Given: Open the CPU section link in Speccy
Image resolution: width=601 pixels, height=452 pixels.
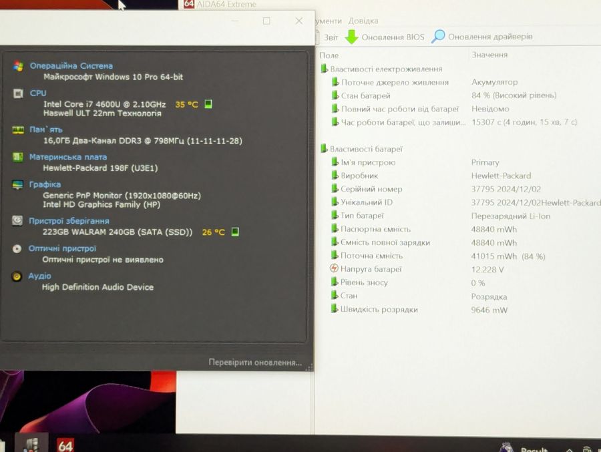Looking at the screenshot, I should click(x=38, y=93).
